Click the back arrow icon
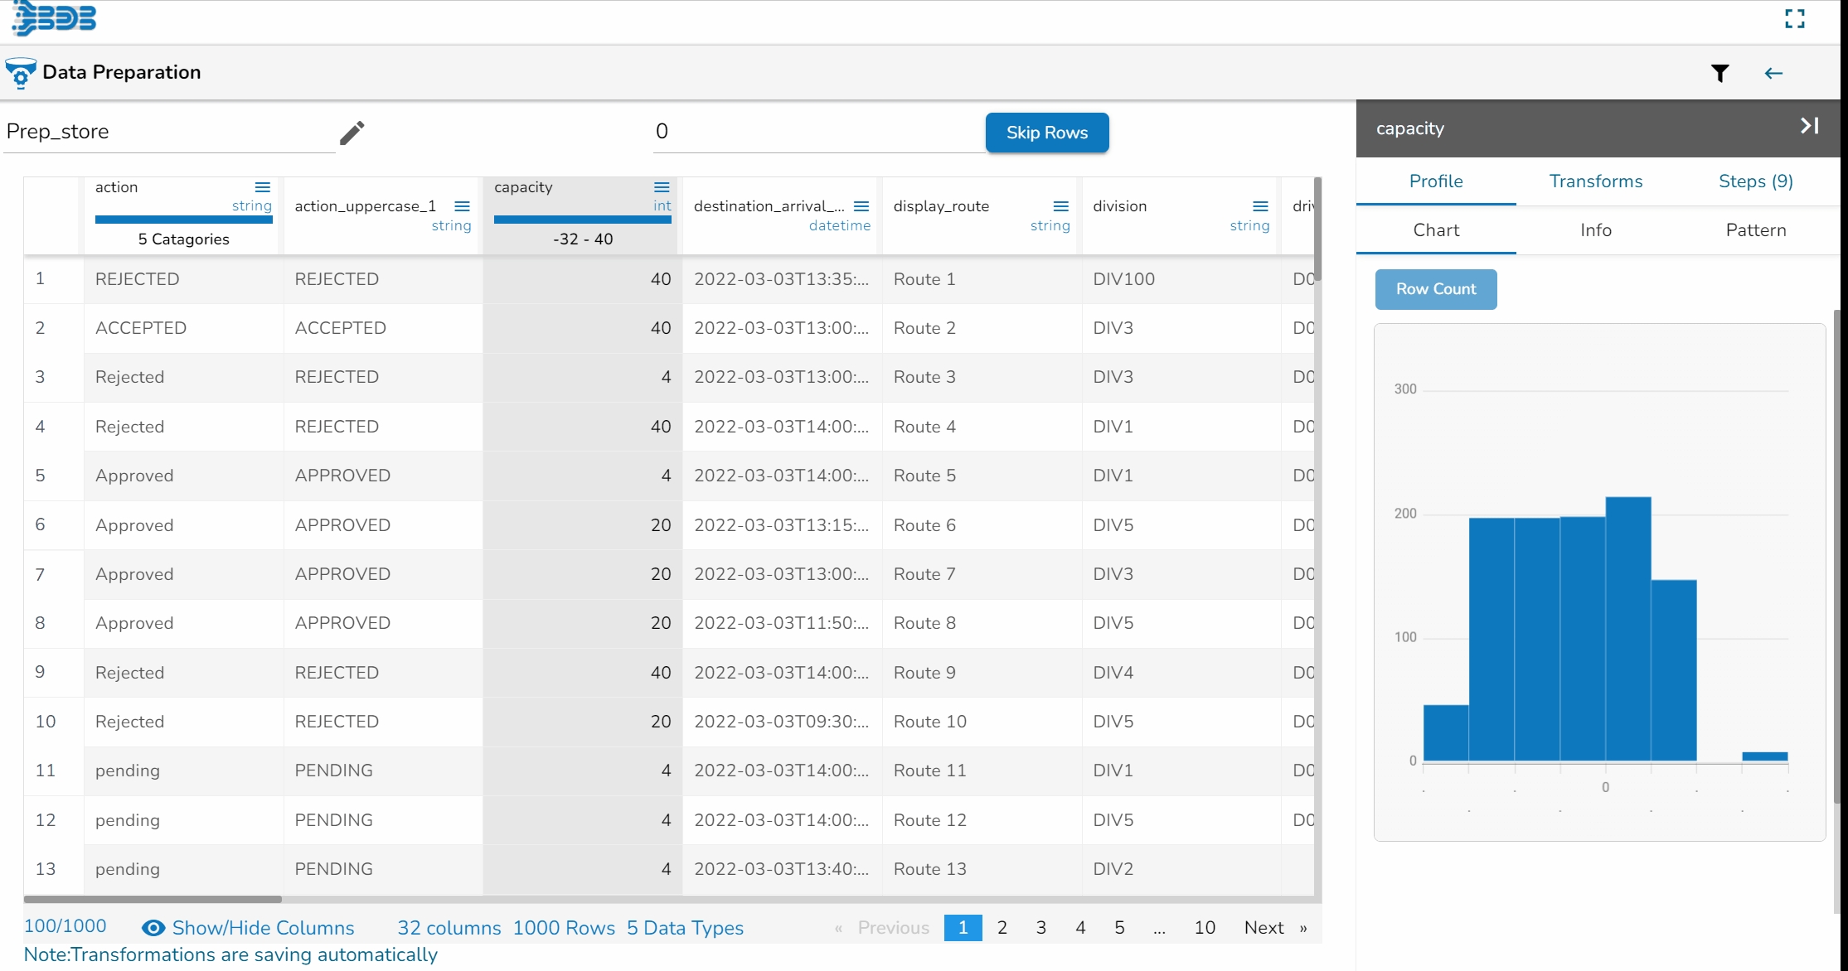Image resolution: width=1848 pixels, height=971 pixels. pyautogui.click(x=1773, y=74)
